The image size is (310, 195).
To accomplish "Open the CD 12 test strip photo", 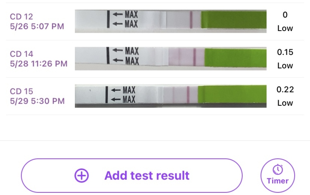I will (x=171, y=21).
